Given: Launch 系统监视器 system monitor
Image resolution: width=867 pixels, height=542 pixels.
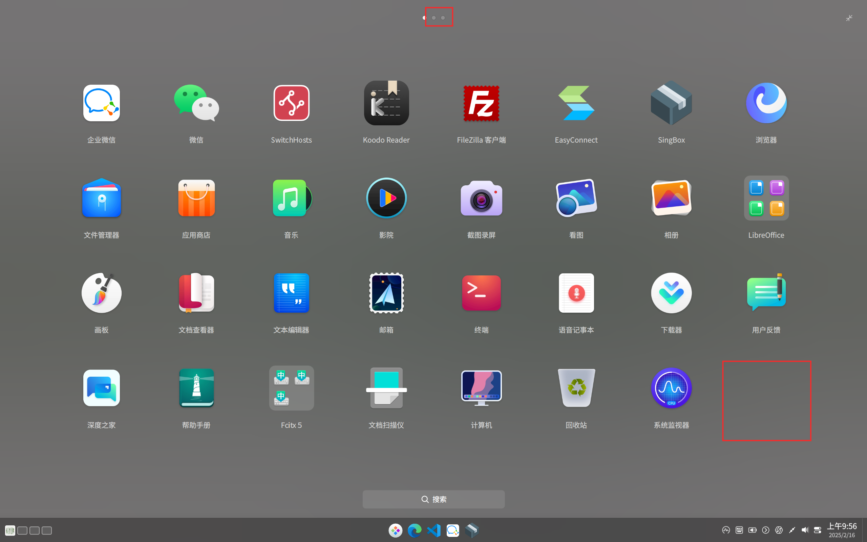Looking at the screenshot, I should [671, 388].
